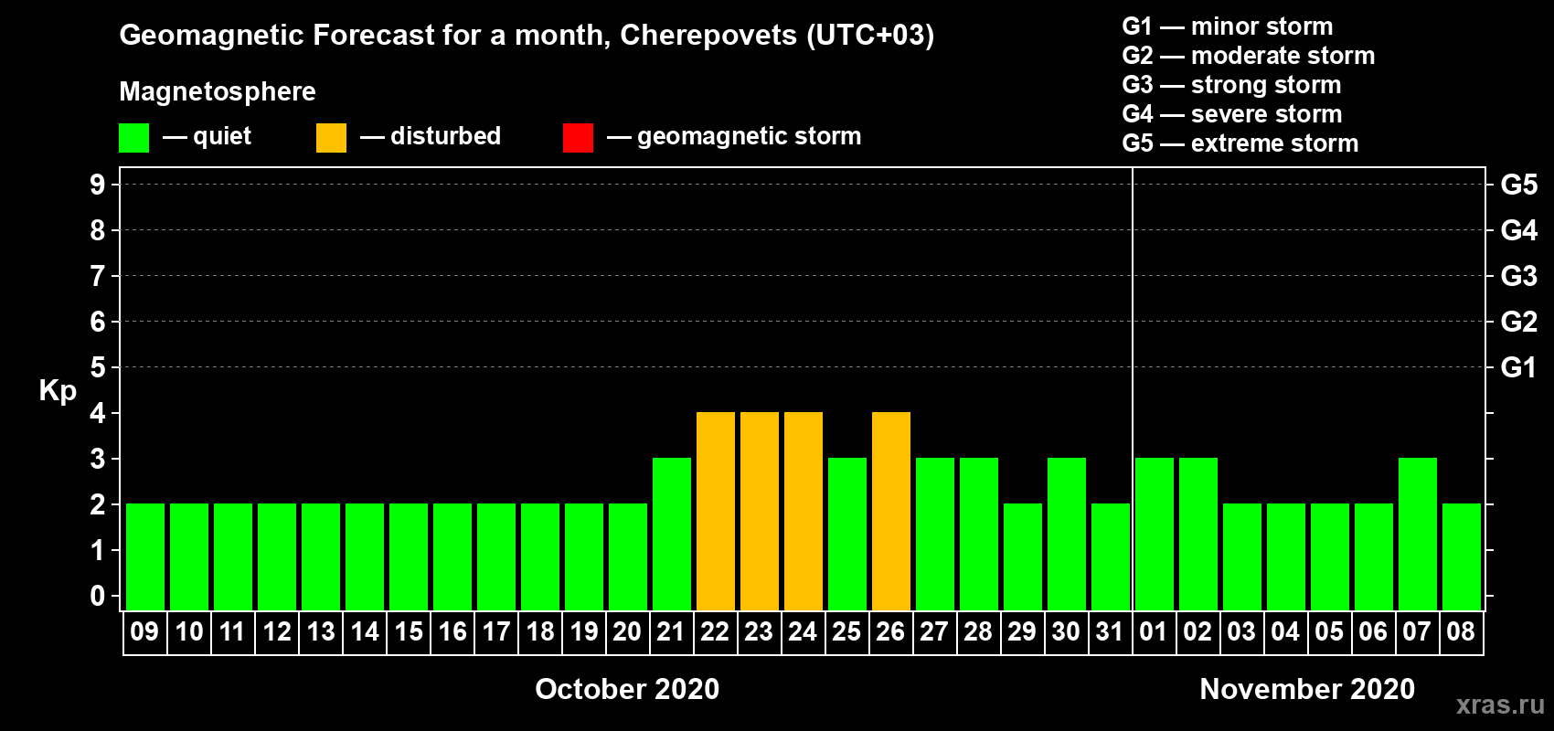Image resolution: width=1554 pixels, height=731 pixels.
Task: Click the green bar for October 30
Action: coord(1067,534)
